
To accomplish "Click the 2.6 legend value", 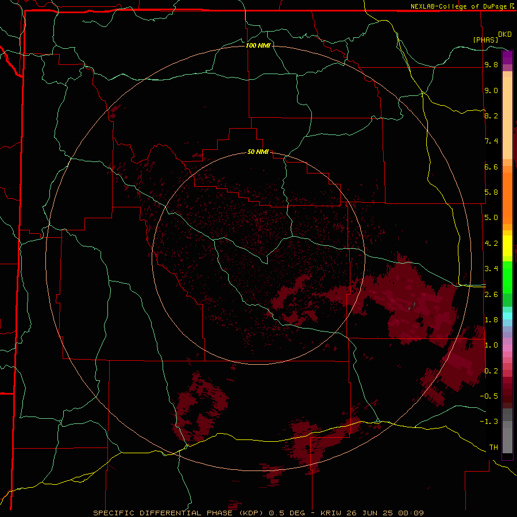I will 491,295.
